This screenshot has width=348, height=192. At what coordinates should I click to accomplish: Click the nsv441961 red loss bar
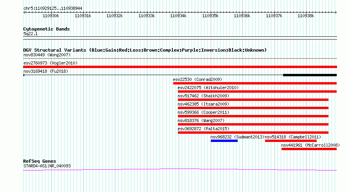pos(309,149)
